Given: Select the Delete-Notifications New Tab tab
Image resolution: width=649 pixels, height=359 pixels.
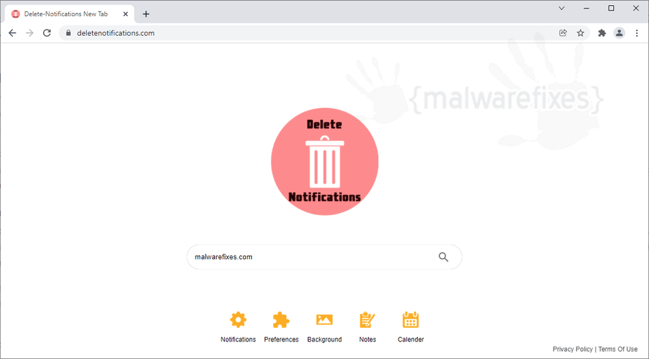Looking at the screenshot, I should (x=69, y=14).
